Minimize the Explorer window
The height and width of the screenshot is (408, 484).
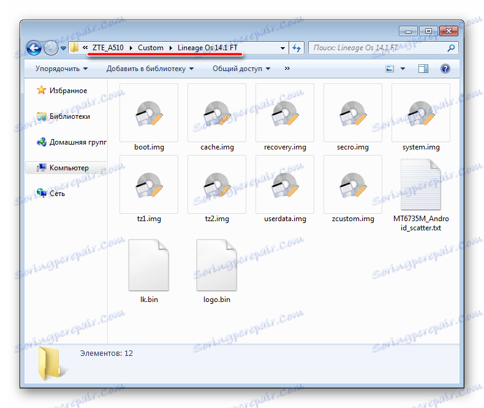click(408, 31)
